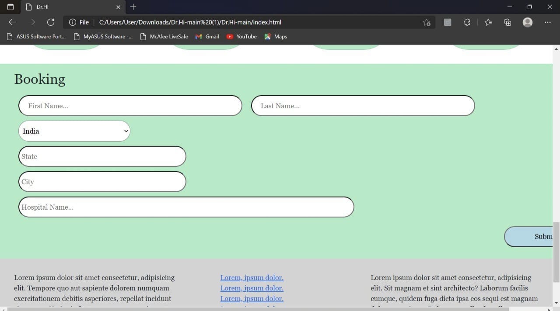This screenshot has width=560, height=311.
Task: Open McAfee LiveSafe bookmark
Action: pyautogui.click(x=164, y=37)
